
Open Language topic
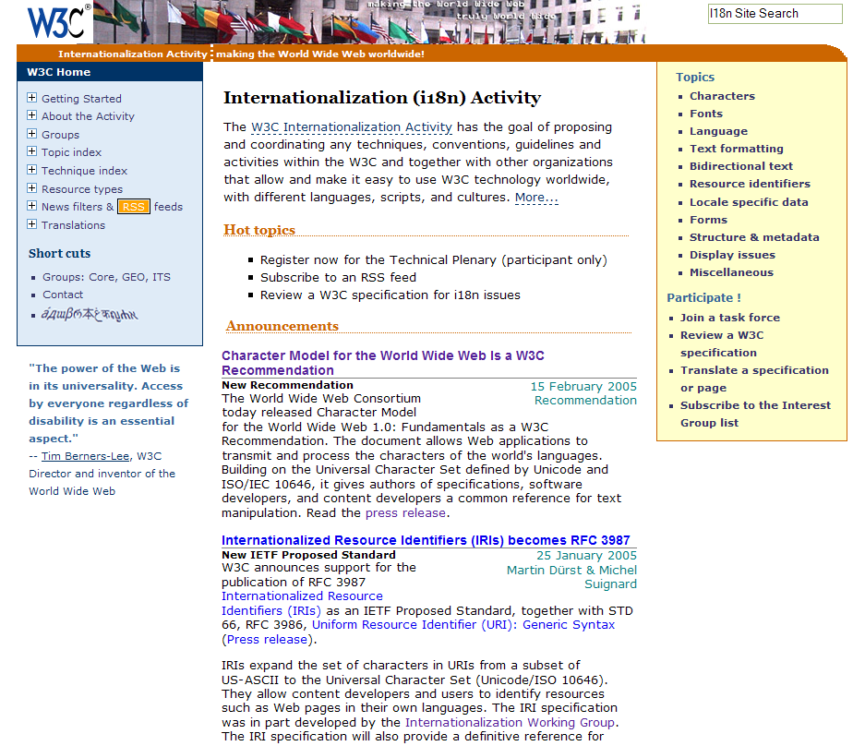pos(719,131)
